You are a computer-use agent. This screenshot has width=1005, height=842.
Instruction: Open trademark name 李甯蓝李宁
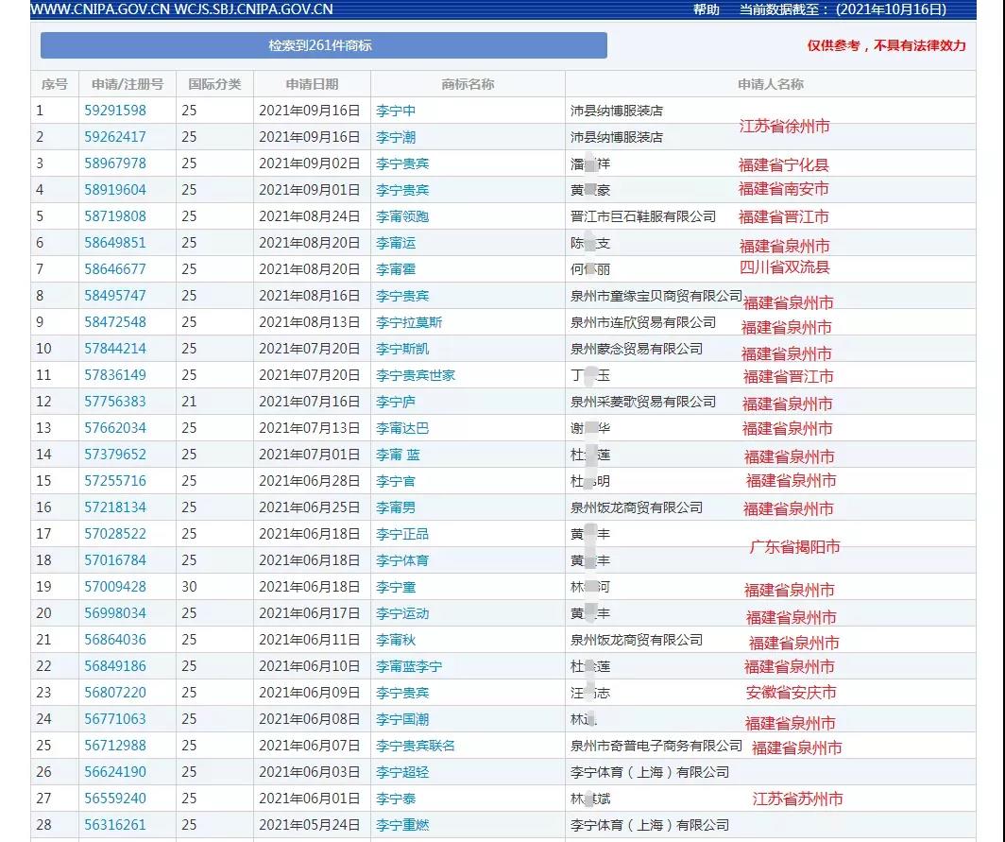click(409, 665)
